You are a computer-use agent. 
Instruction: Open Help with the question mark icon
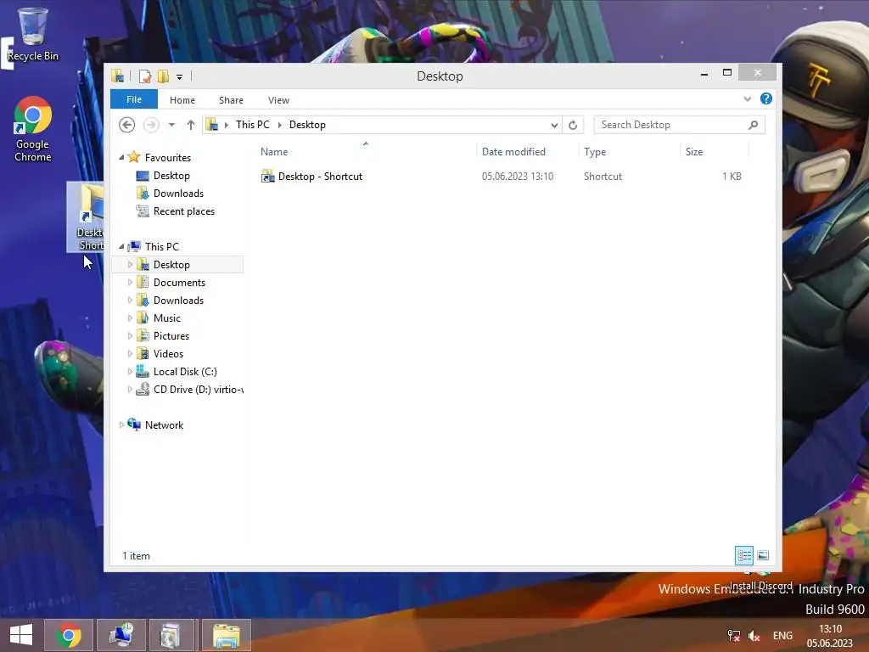point(766,98)
